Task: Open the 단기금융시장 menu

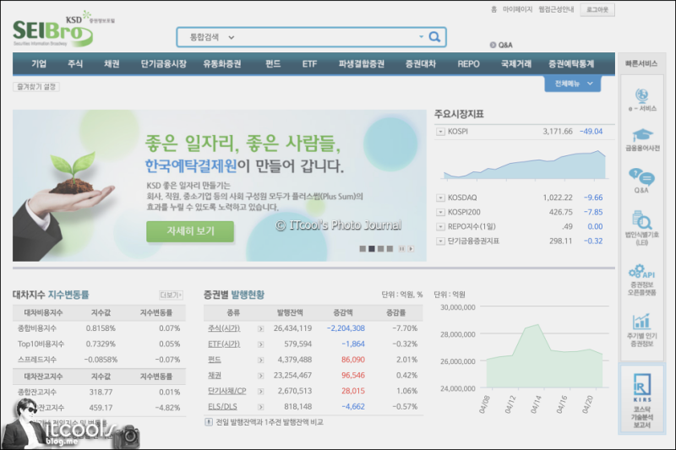Action: click(163, 63)
